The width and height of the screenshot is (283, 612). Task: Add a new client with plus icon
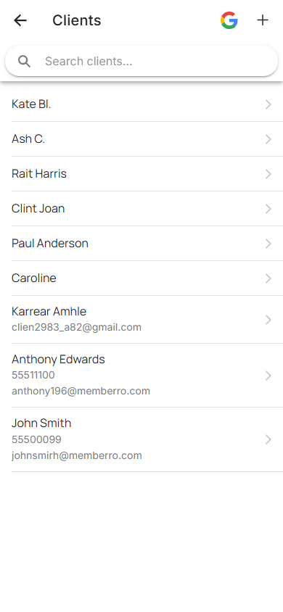(x=263, y=20)
